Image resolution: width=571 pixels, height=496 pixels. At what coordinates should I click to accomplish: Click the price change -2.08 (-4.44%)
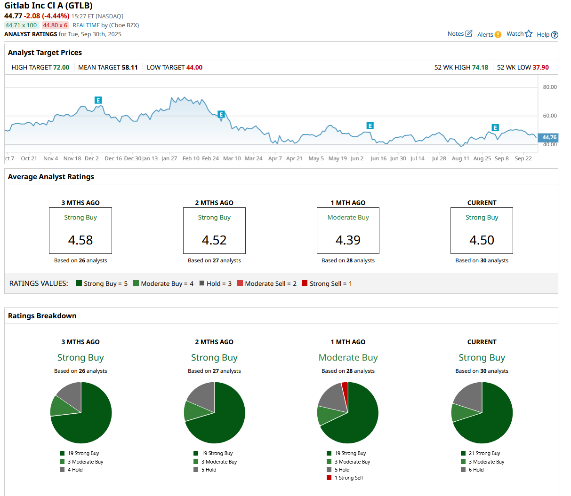point(47,16)
